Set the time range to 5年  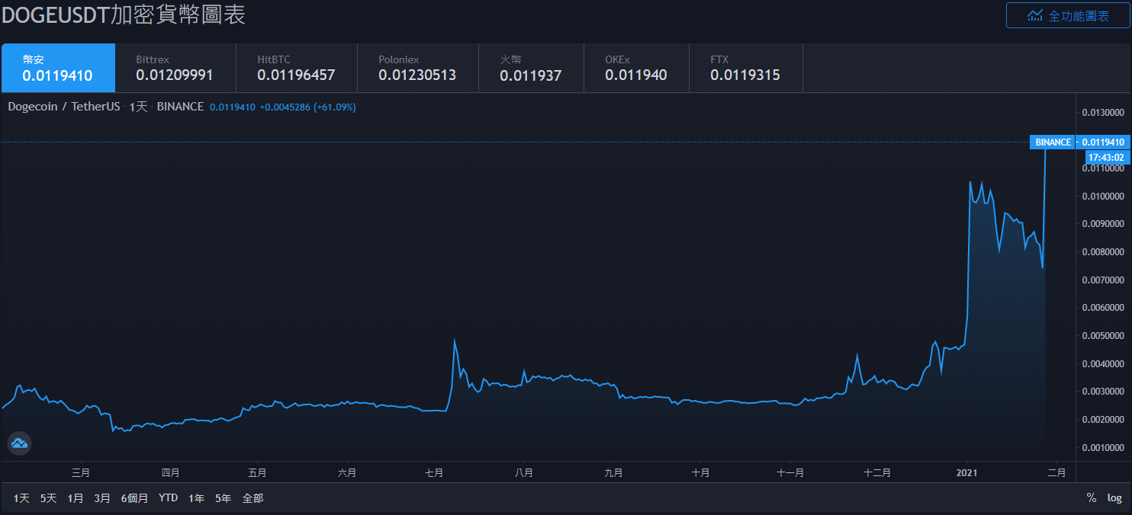(223, 498)
